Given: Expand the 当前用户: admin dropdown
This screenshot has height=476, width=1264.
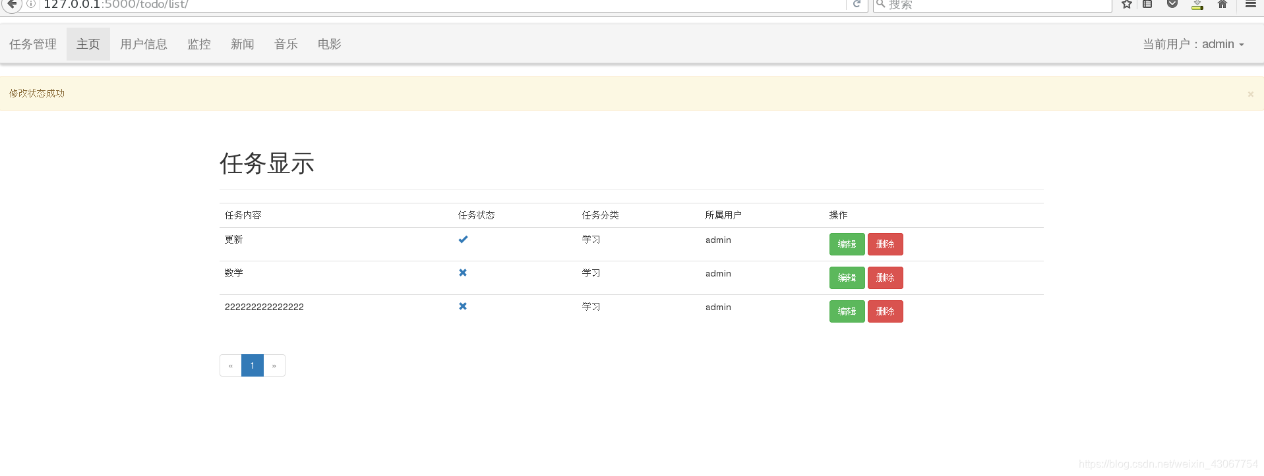Looking at the screenshot, I should (1193, 44).
